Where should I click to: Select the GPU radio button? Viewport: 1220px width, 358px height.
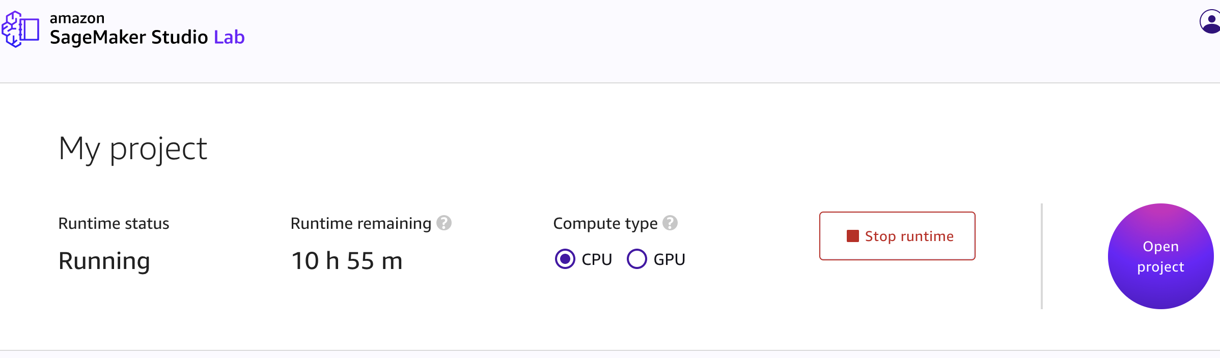pyautogui.click(x=636, y=259)
